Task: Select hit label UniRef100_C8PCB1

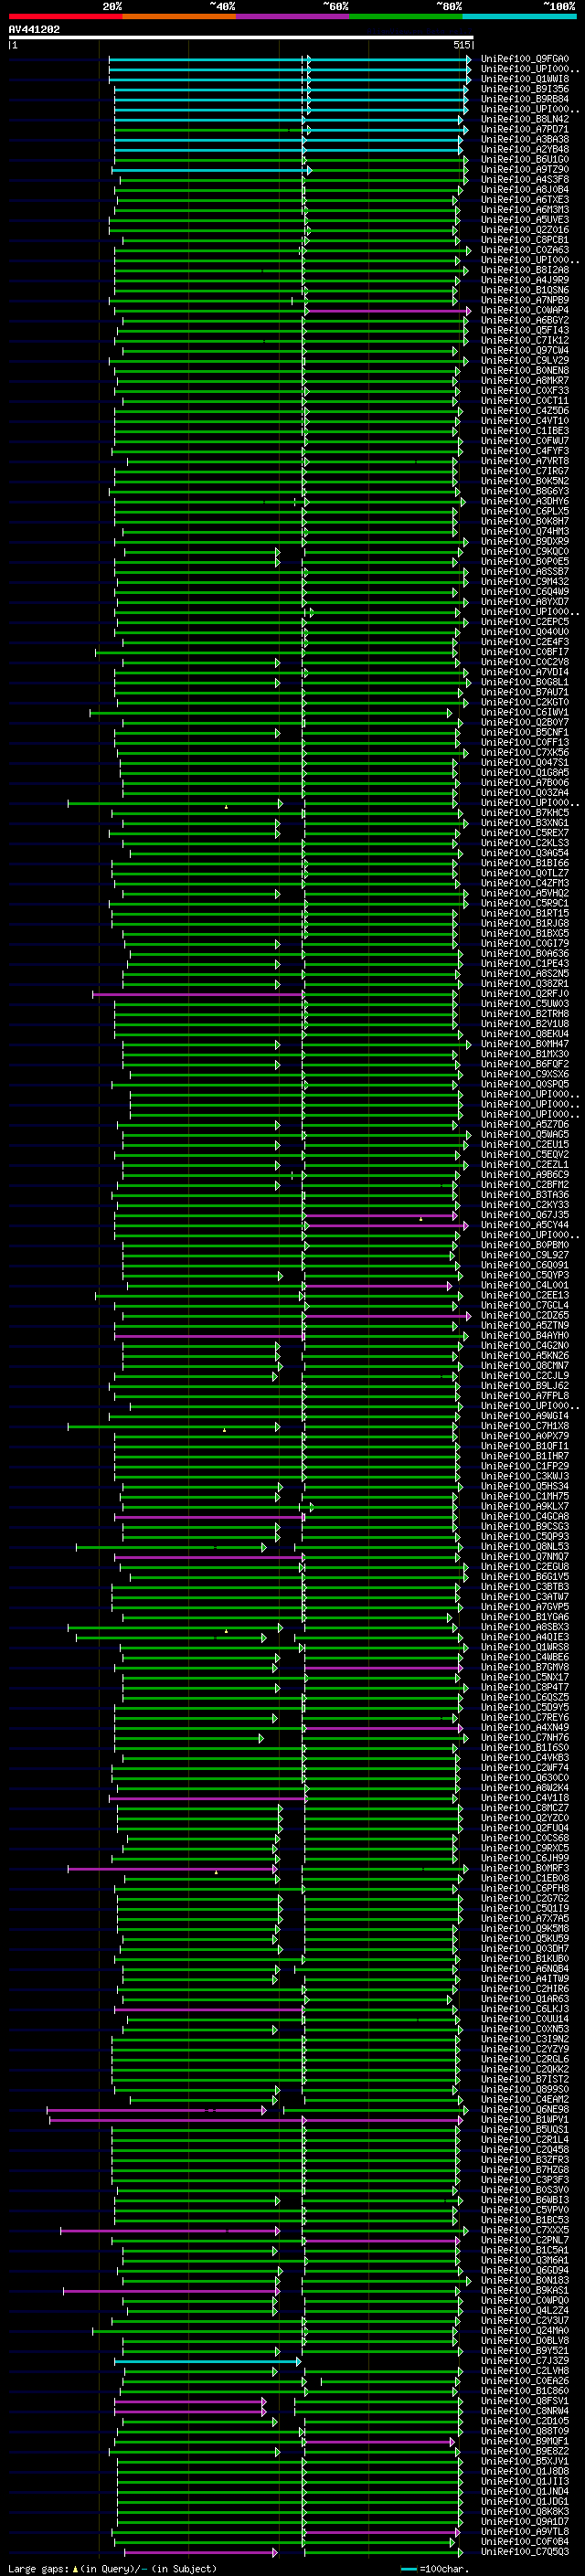Action: [x=525, y=240]
